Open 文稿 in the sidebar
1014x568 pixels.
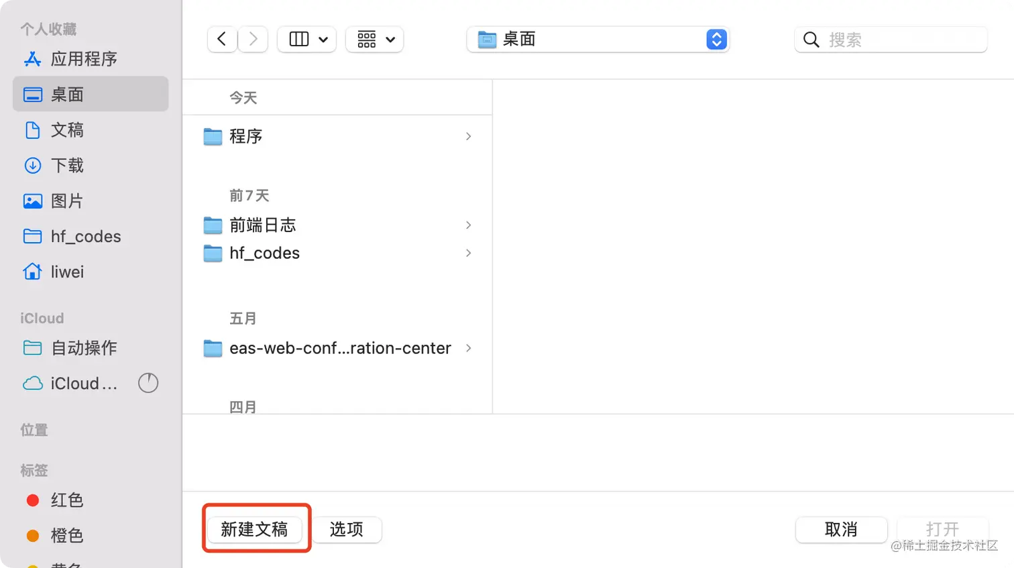pyautogui.click(x=91, y=129)
